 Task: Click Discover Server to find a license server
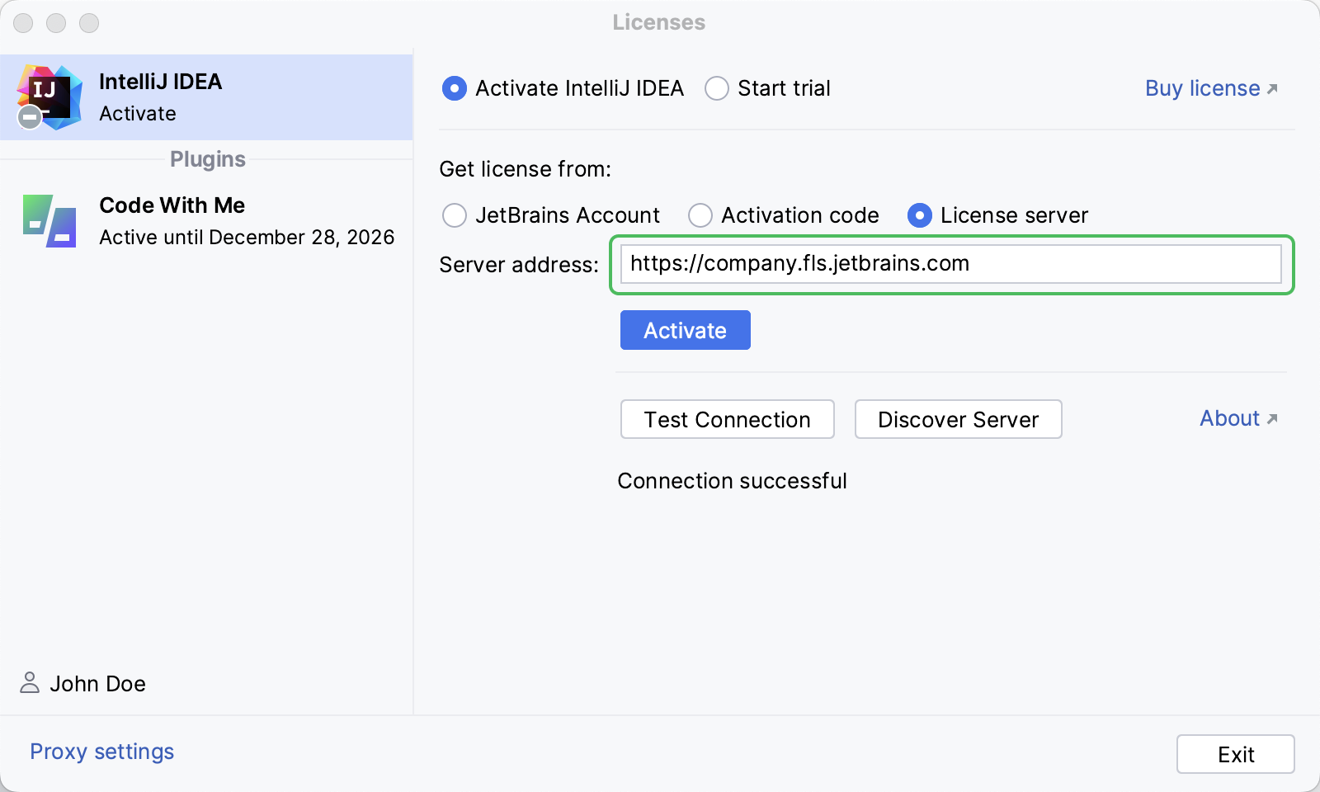pyautogui.click(x=957, y=419)
